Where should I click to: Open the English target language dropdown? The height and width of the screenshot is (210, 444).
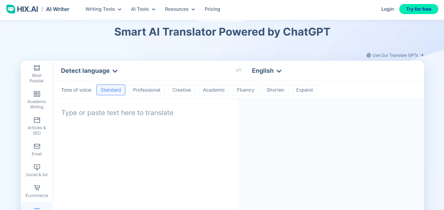tap(266, 71)
